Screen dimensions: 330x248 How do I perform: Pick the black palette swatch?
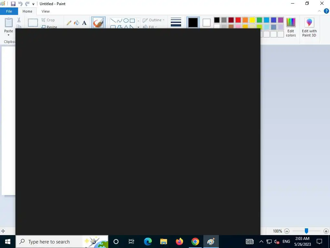(x=217, y=20)
